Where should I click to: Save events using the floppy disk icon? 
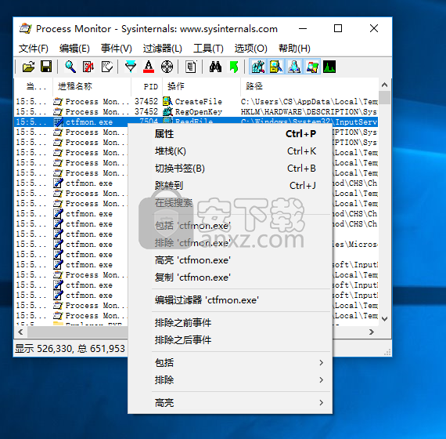[x=46, y=67]
